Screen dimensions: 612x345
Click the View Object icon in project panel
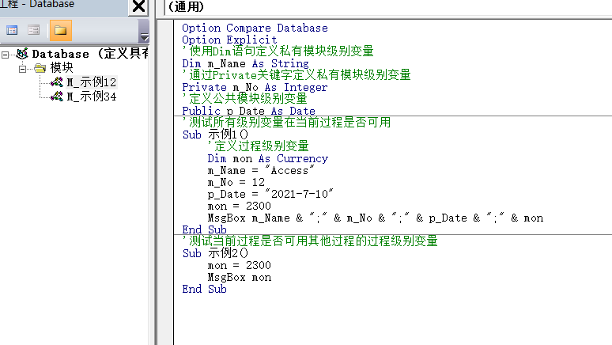pyautogui.click(x=34, y=30)
